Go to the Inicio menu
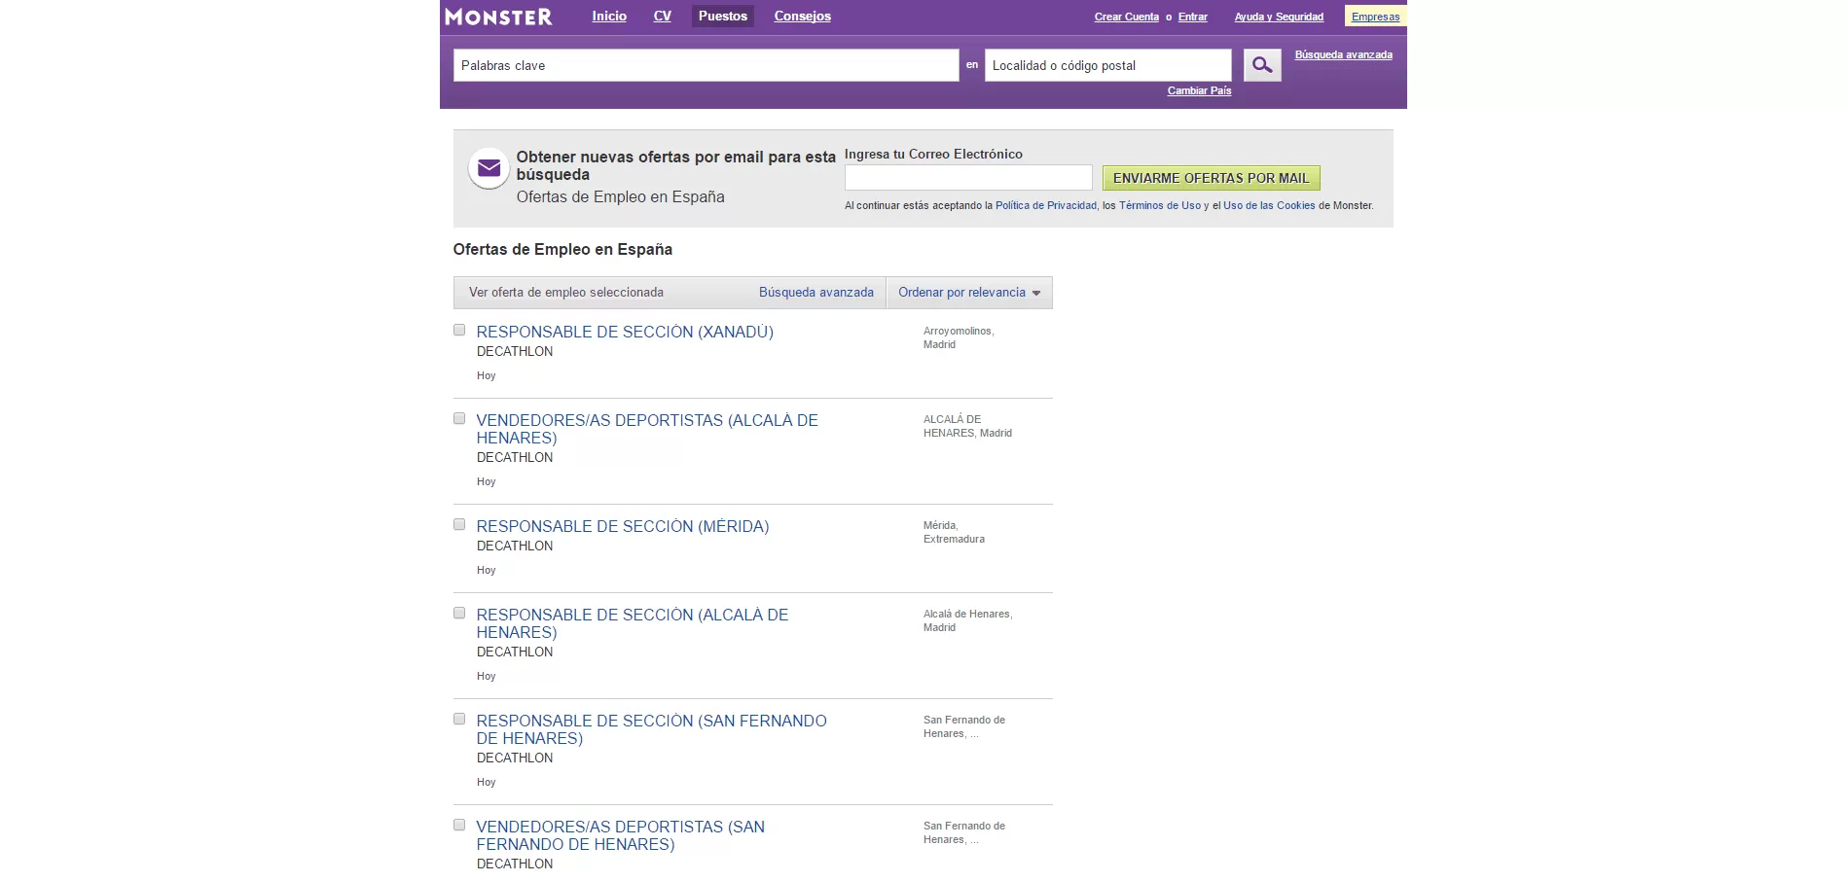The height and width of the screenshot is (882, 1848). 609,16
